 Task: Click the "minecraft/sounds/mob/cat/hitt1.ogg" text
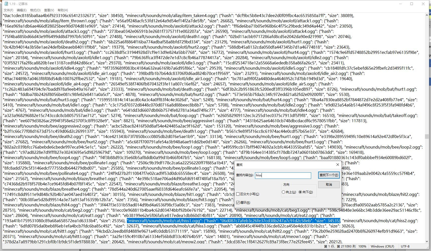tap(39, 231)
